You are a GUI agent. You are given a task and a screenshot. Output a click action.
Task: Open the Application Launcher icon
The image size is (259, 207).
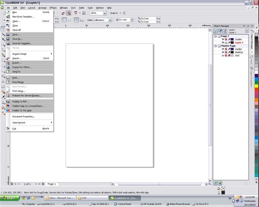76,13
